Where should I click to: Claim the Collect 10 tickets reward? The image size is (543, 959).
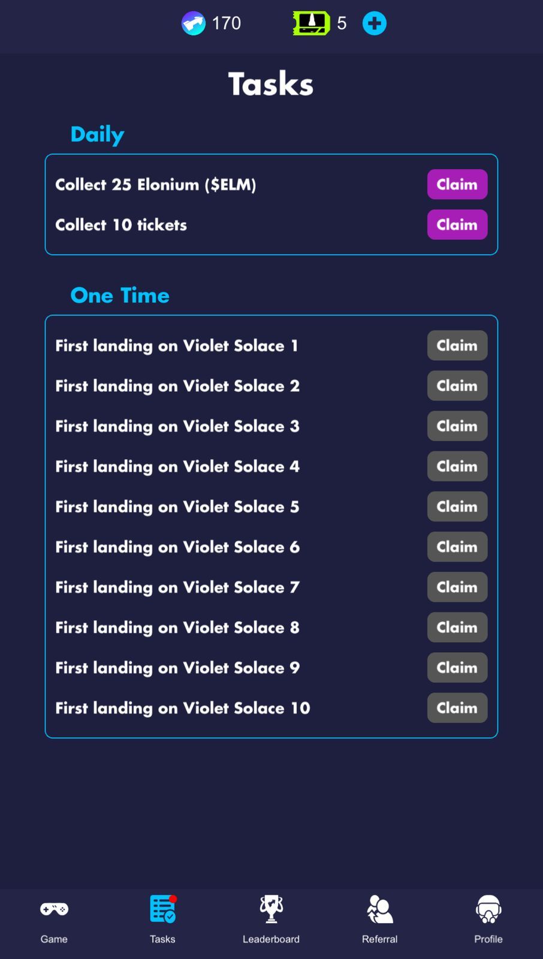457,225
